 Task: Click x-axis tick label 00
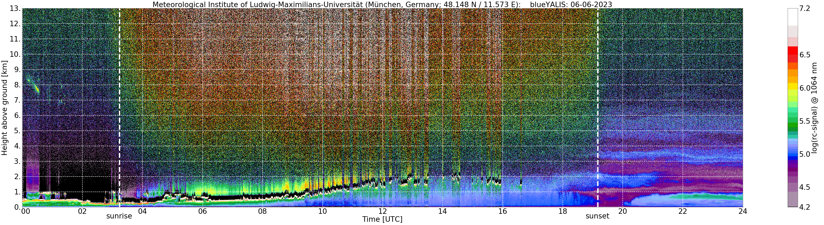pos(26,212)
